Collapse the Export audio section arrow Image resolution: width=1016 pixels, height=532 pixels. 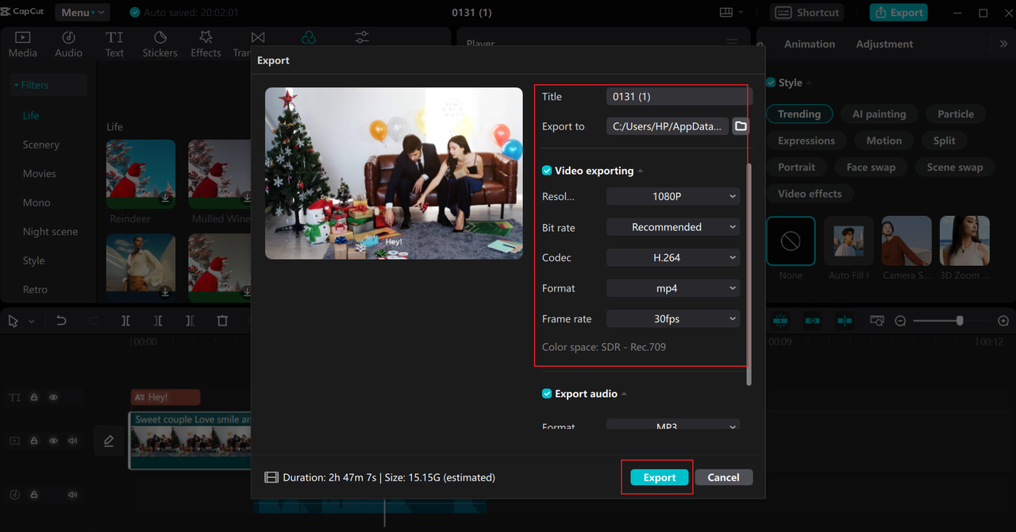coord(624,394)
